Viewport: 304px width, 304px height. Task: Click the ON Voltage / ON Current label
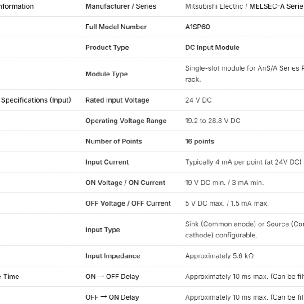[x=125, y=183]
